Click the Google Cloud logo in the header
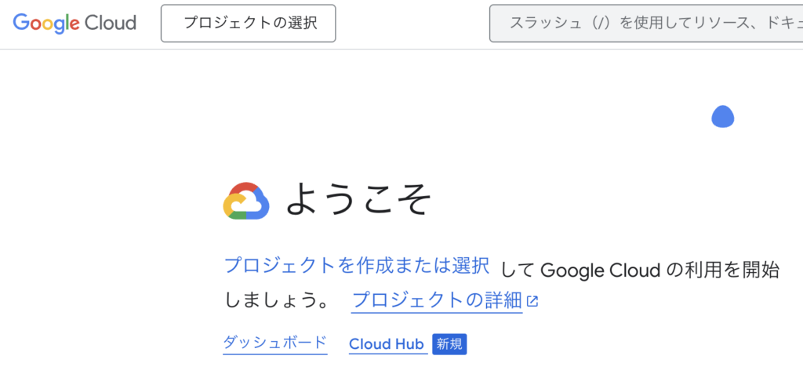 74,23
